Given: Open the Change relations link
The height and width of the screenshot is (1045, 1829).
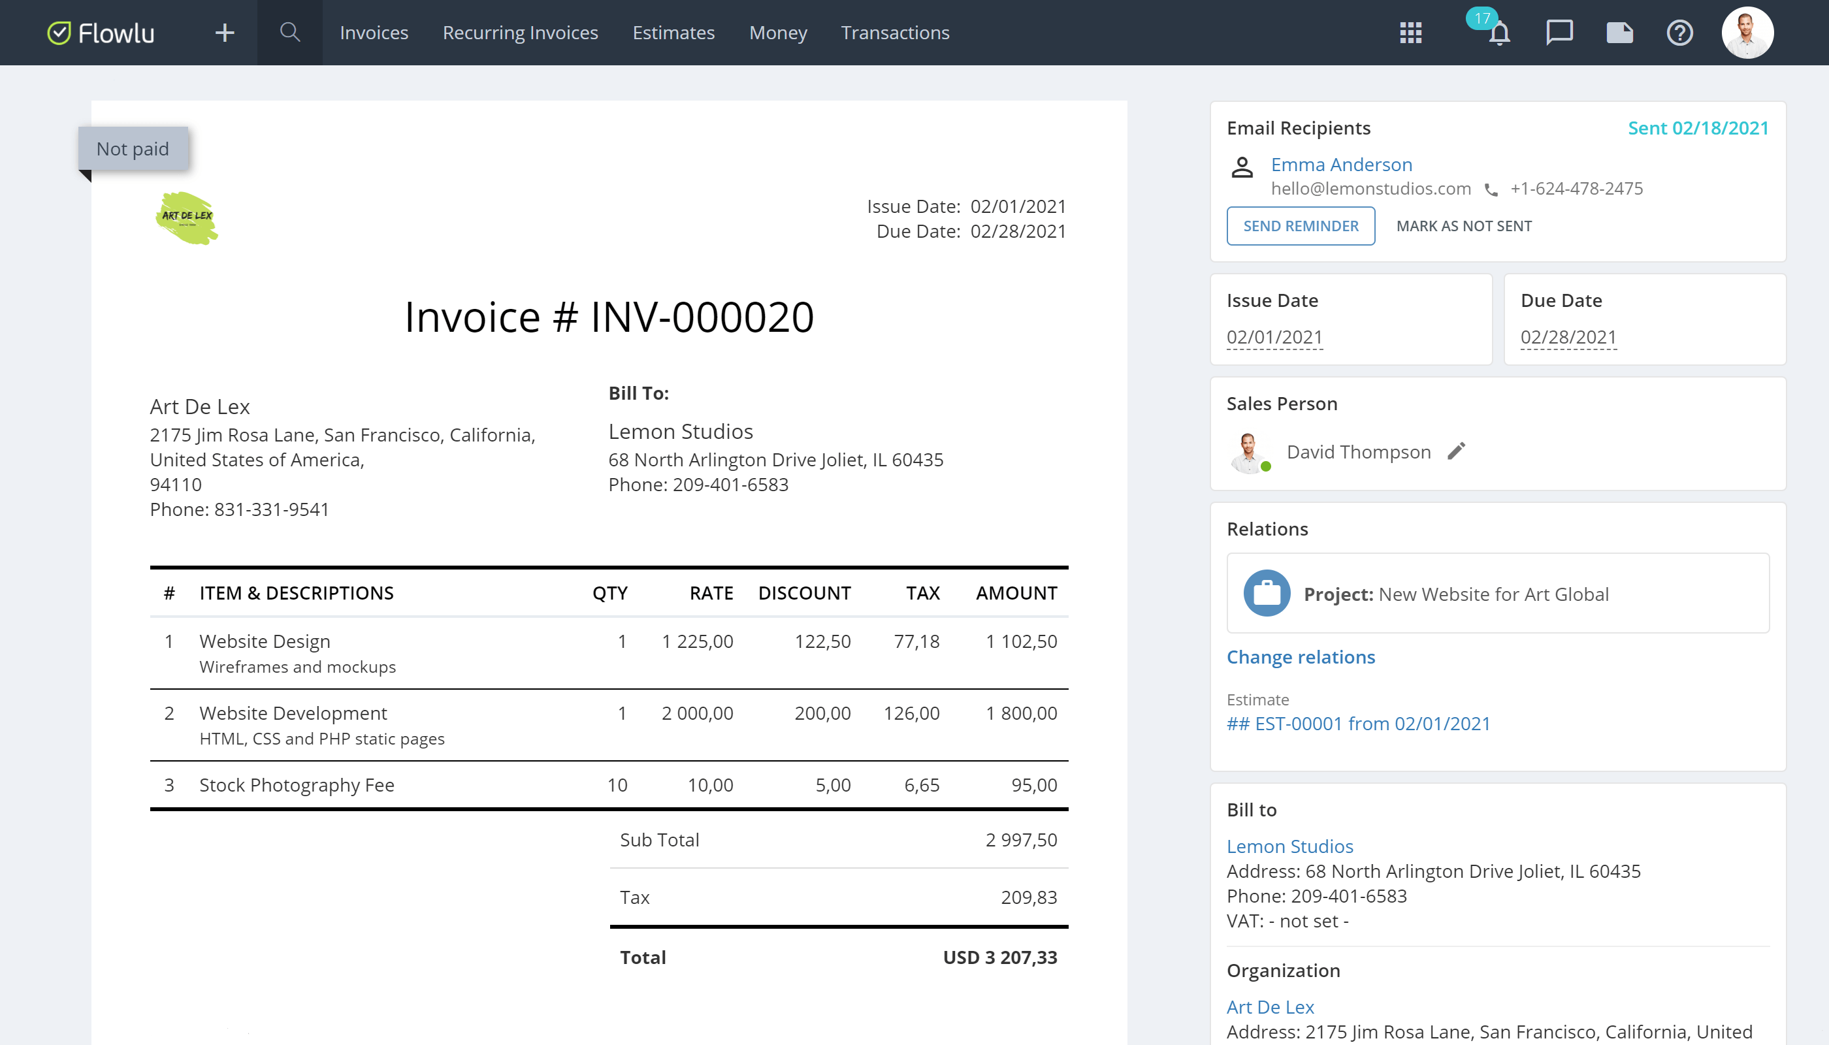Looking at the screenshot, I should (x=1301, y=656).
